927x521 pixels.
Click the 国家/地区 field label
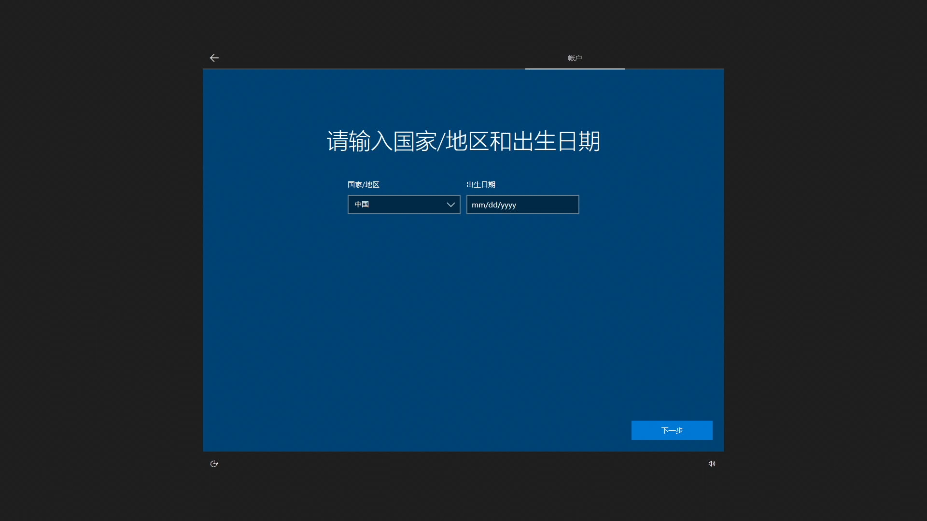[363, 185]
